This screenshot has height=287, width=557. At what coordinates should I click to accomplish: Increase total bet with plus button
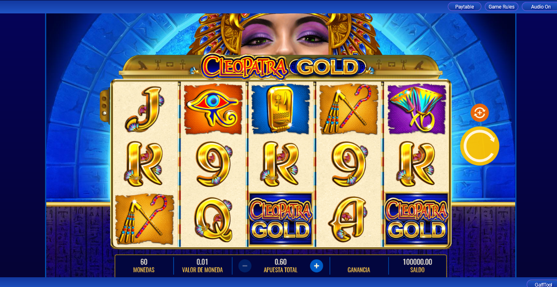tap(316, 266)
